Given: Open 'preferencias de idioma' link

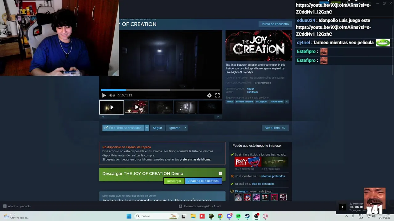Looking at the screenshot, I should (195, 159).
